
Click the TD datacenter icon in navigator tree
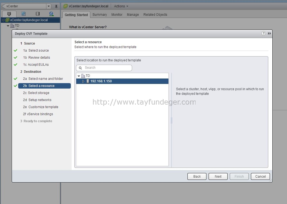tap(12, 26)
